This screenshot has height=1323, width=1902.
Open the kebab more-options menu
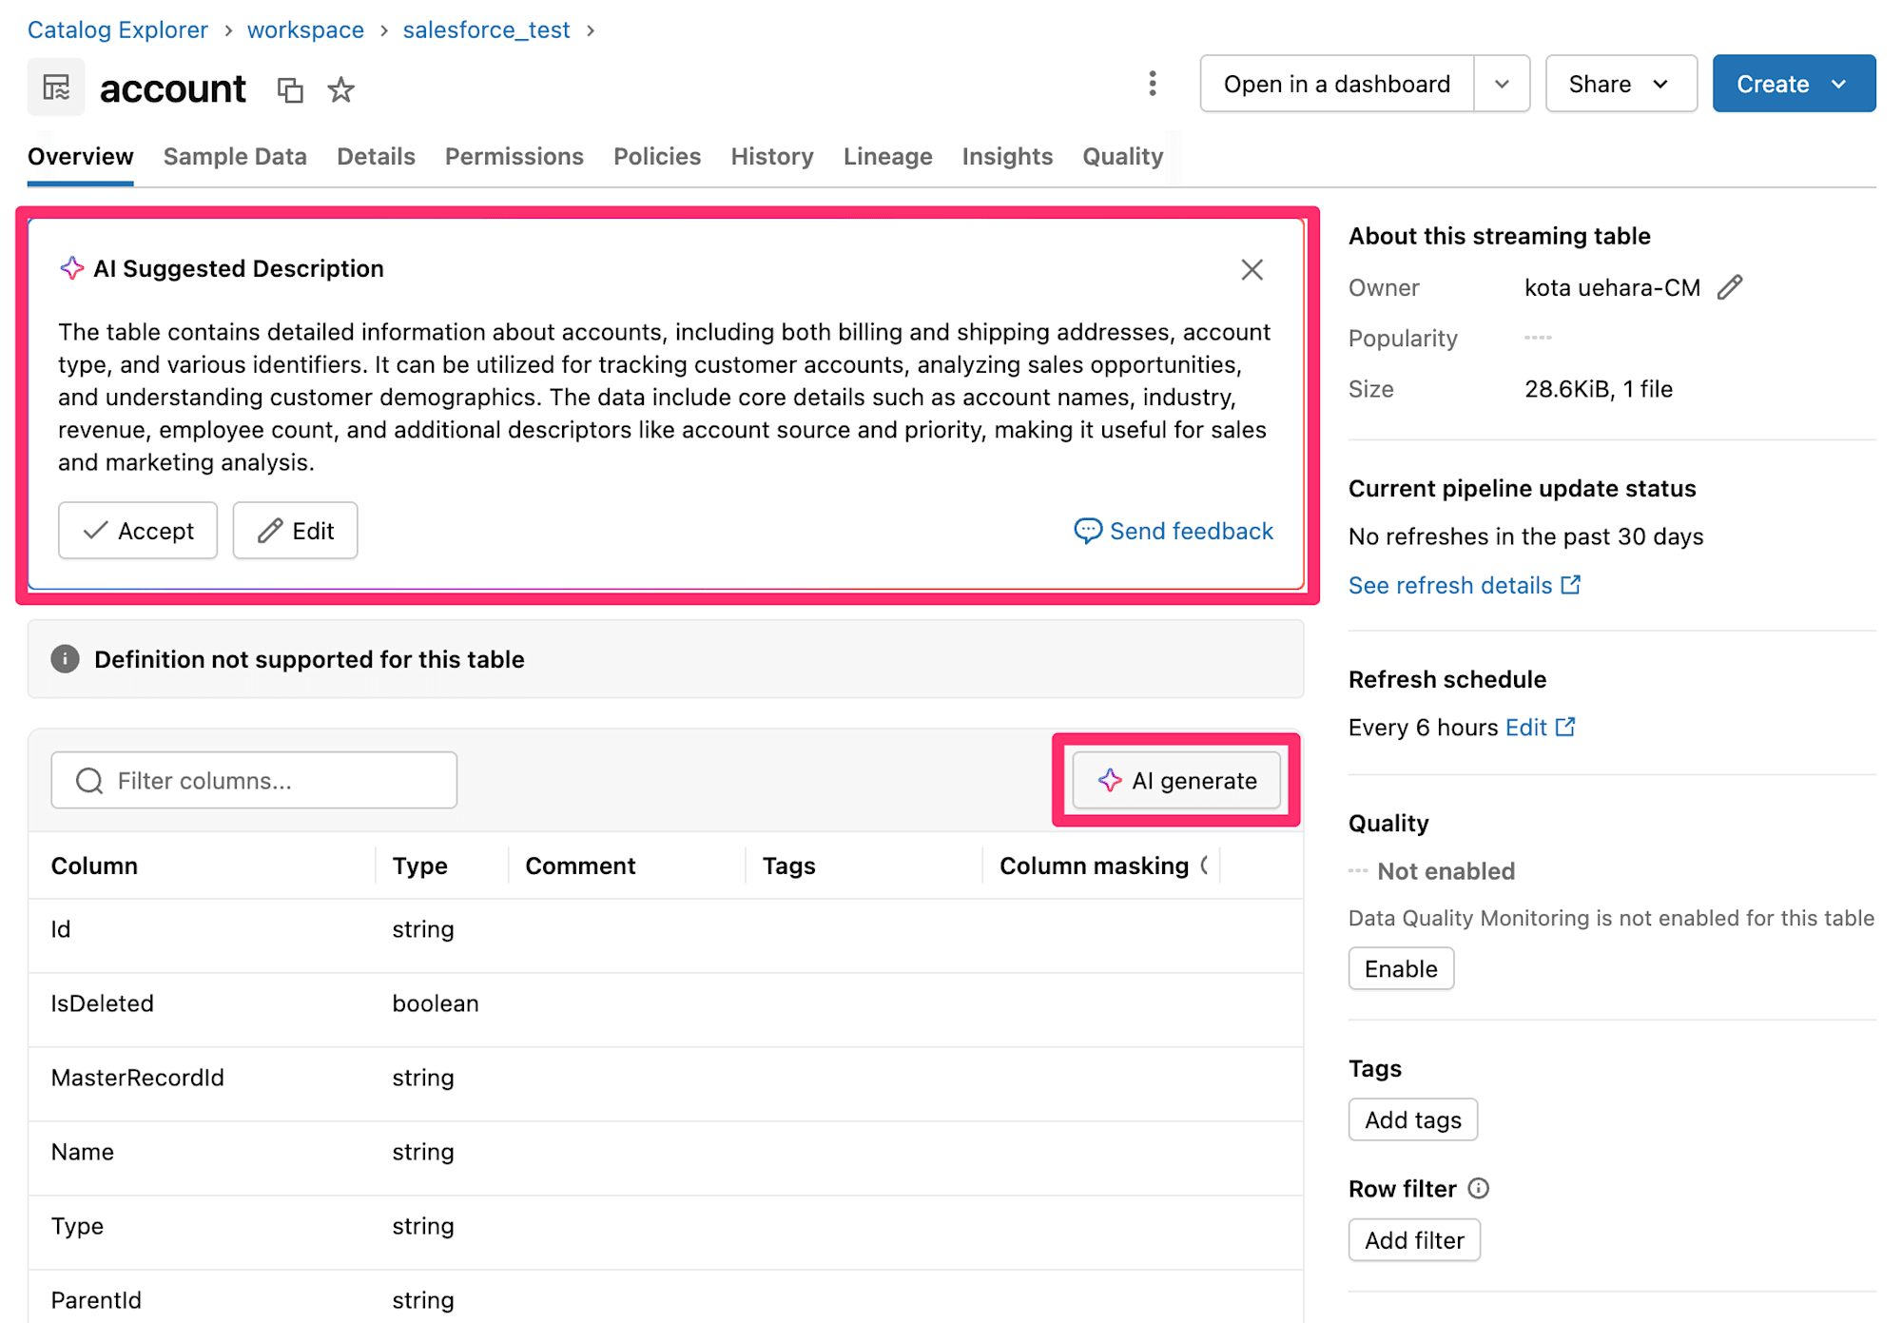tap(1152, 84)
